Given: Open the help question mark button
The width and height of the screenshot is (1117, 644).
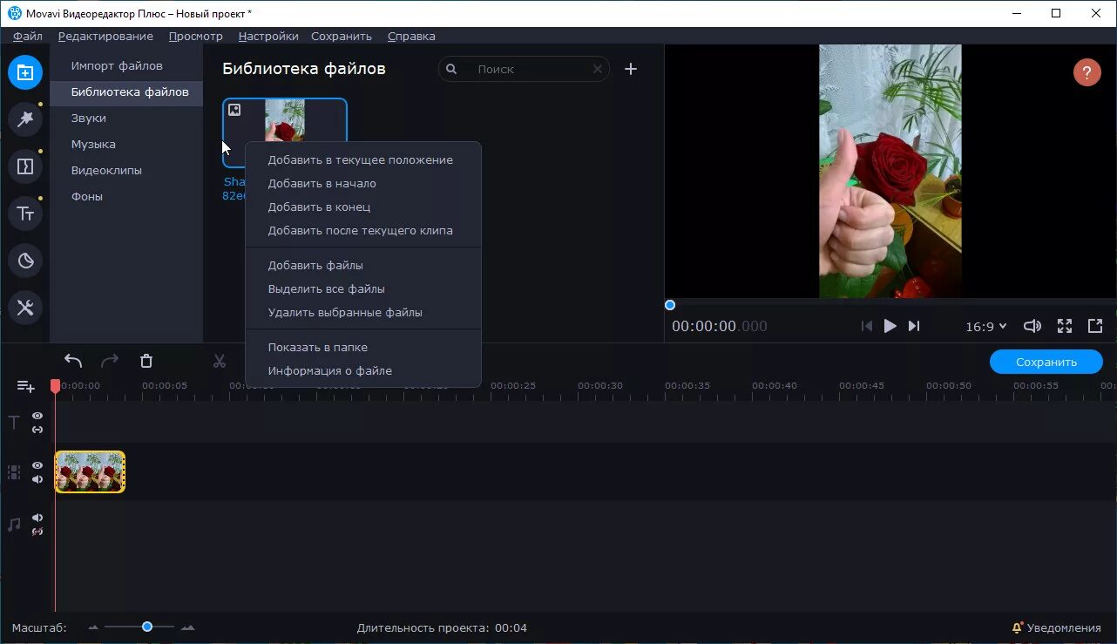Looking at the screenshot, I should [x=1087, y=72].
